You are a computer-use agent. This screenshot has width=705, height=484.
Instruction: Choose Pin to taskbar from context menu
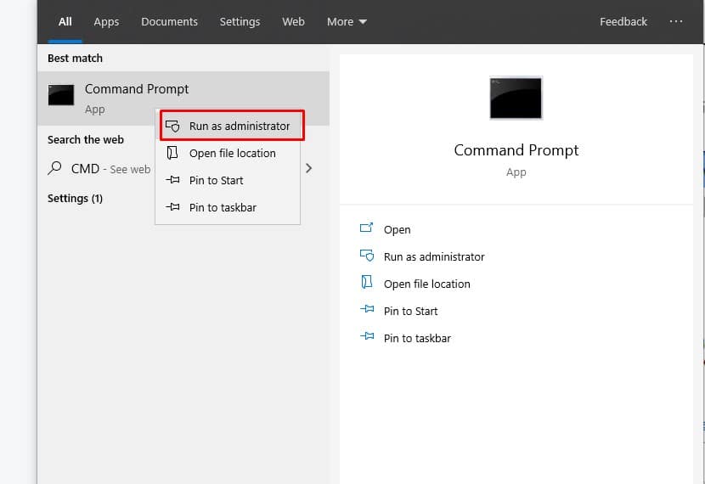tap(228, 207)
